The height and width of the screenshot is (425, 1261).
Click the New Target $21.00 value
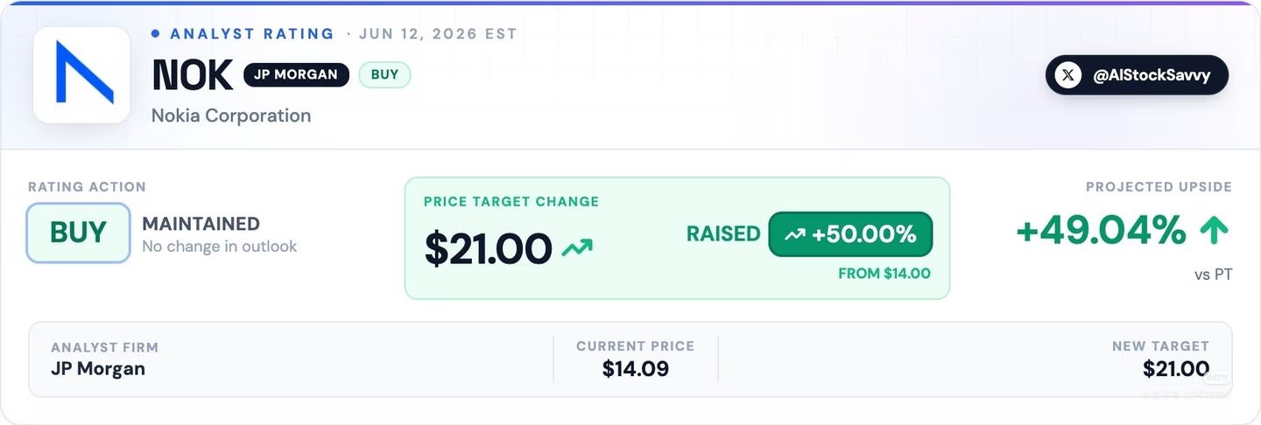(x=1176, y=369)
